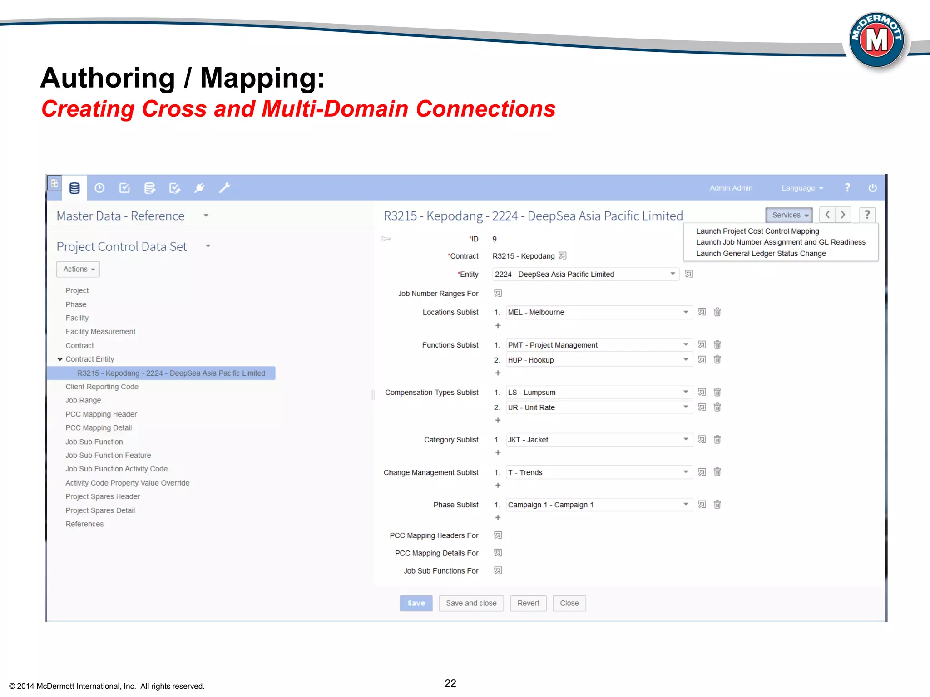Open the checklist edit icon in toolbar
This screenshot has height=697, width=930.
[174, 188]
